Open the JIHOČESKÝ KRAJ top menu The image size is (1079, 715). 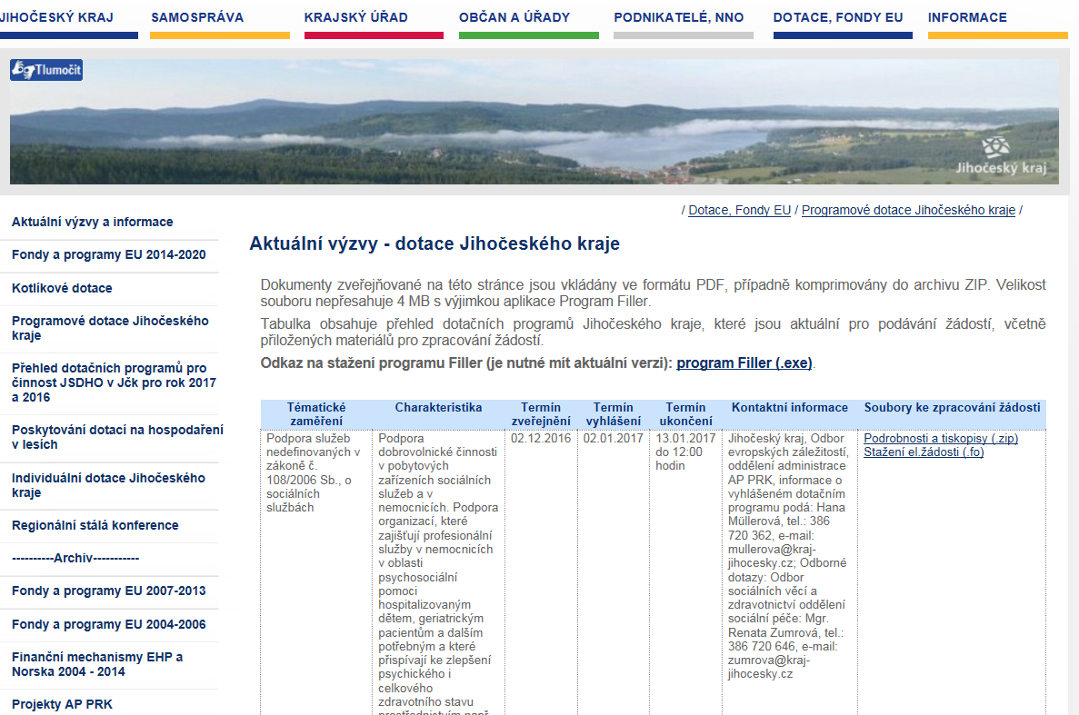tap(57, 18)
